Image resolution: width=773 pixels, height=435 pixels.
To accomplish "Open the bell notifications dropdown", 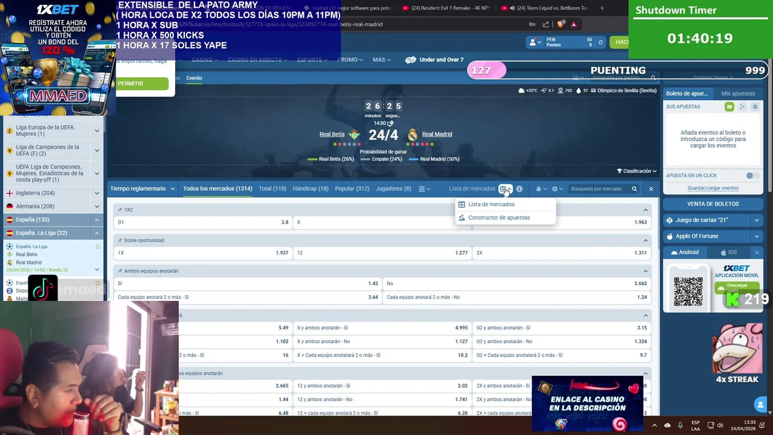I will 540,189.
